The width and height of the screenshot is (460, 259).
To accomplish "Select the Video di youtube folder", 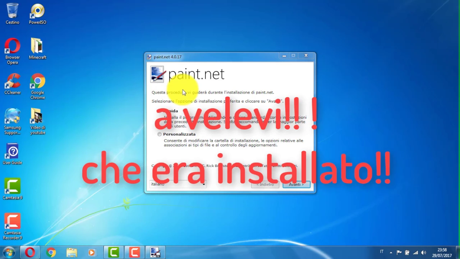I will 37,121.
